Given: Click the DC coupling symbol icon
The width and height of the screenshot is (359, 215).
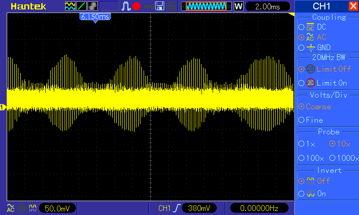Looking at the screenshot, I should [x=310, y=27].
